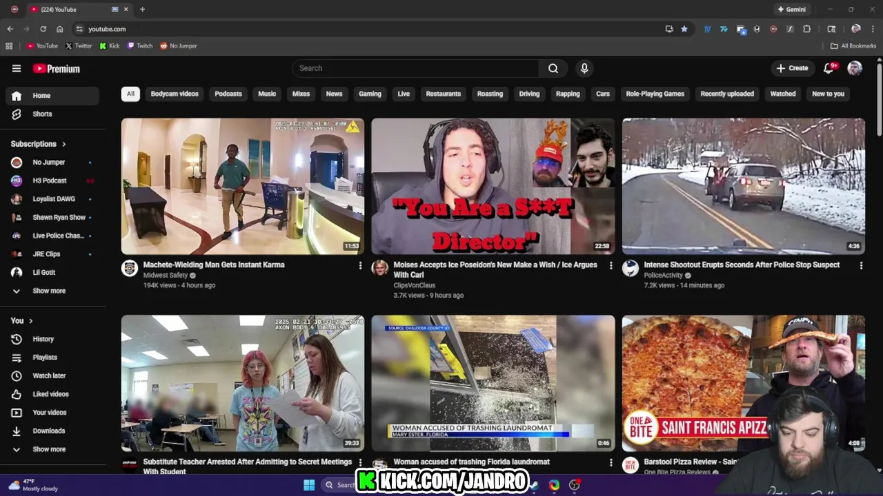
Task: Click the YouTube search field
Action: coord(416,68)
